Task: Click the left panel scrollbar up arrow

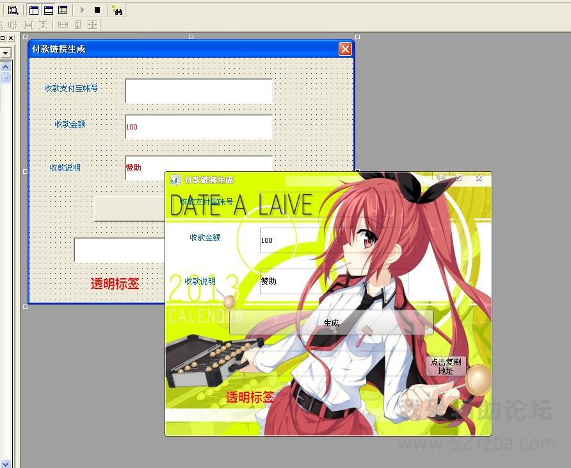Action: click(6, 67)
